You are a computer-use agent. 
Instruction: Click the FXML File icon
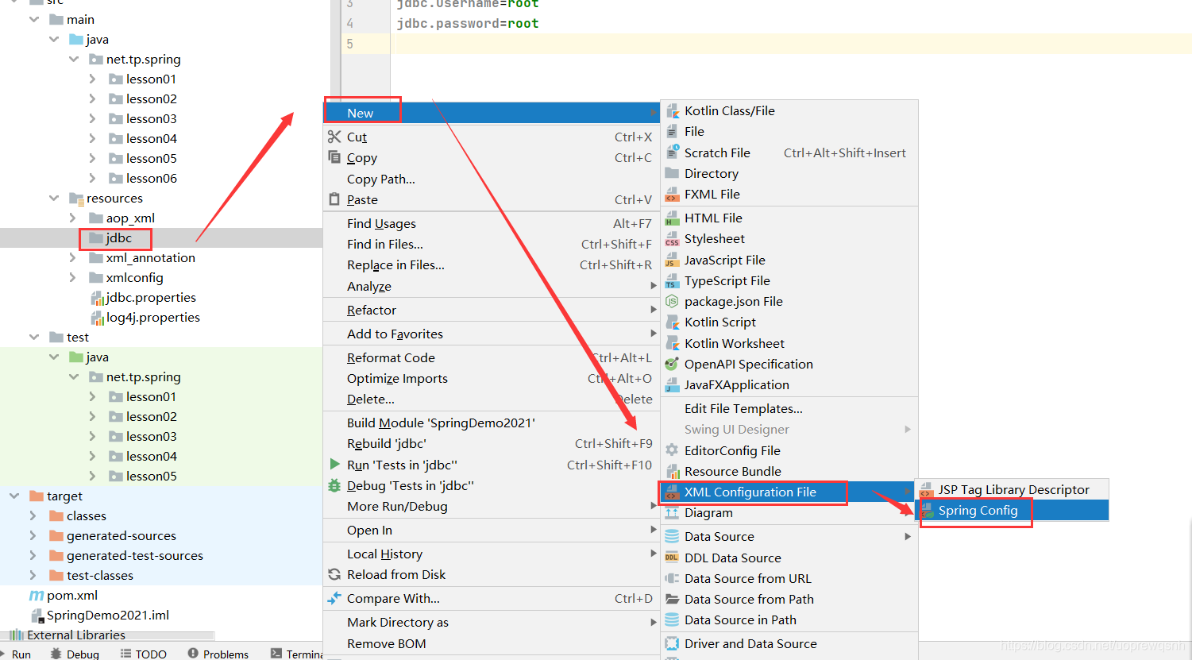672,195
